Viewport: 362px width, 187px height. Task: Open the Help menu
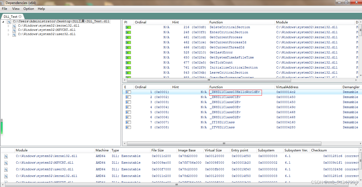pyautogui.click(x=41, y=9)
